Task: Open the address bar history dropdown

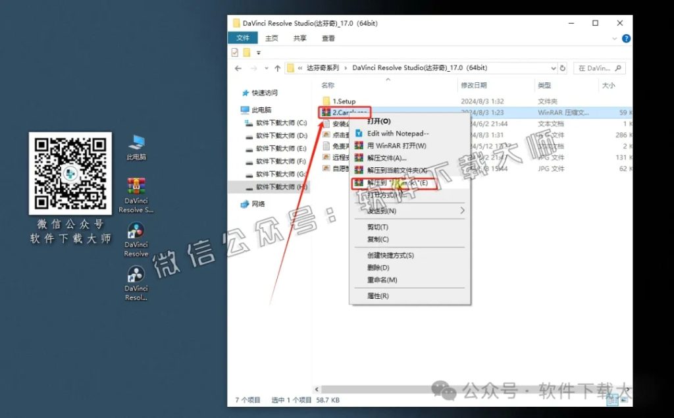Action: (x=554, y=68)
